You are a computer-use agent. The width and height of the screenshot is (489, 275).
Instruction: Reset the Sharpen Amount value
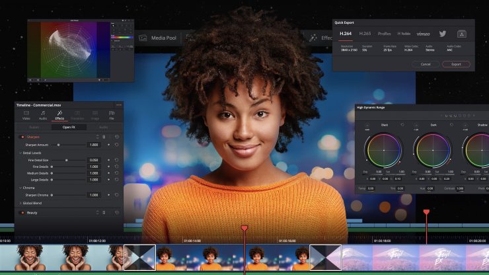116,144
